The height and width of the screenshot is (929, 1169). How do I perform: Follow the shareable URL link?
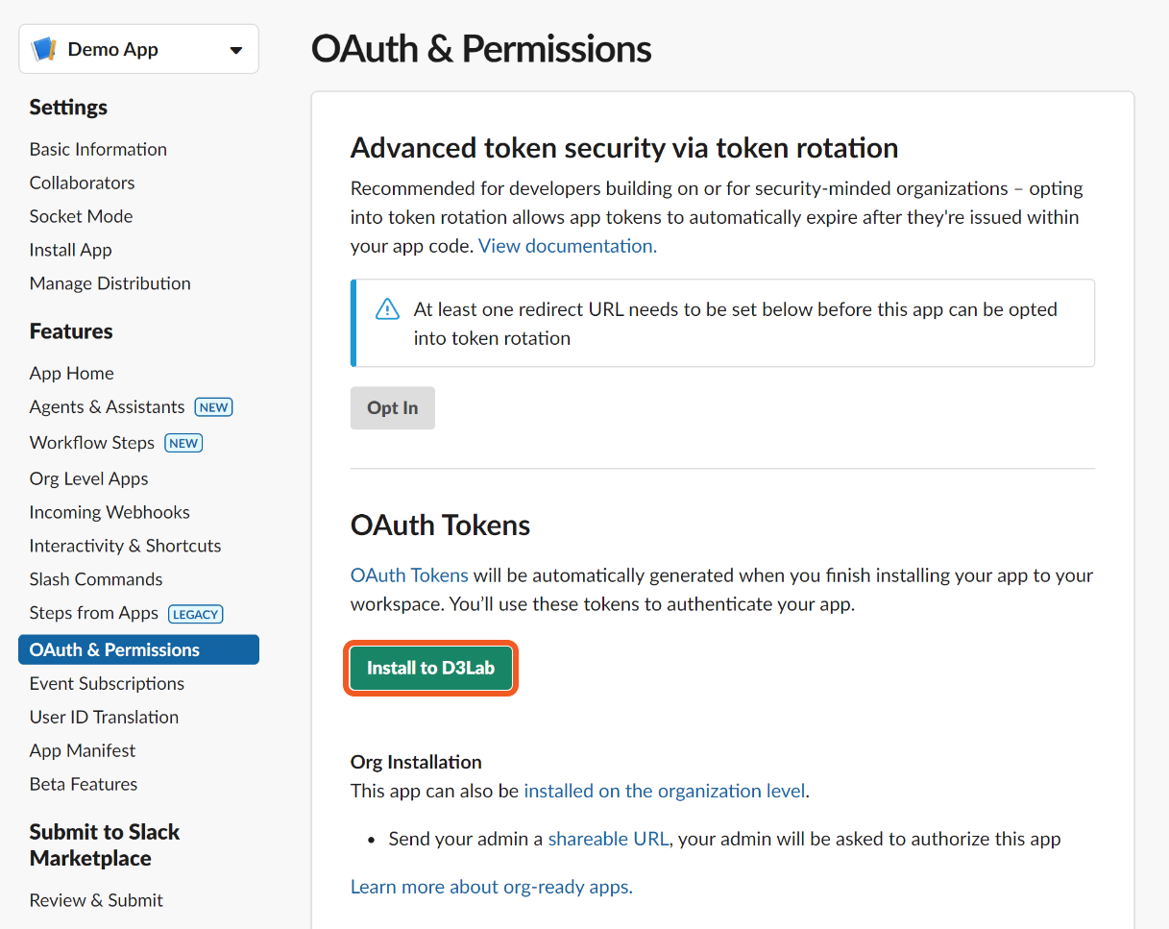pos(607,839)
